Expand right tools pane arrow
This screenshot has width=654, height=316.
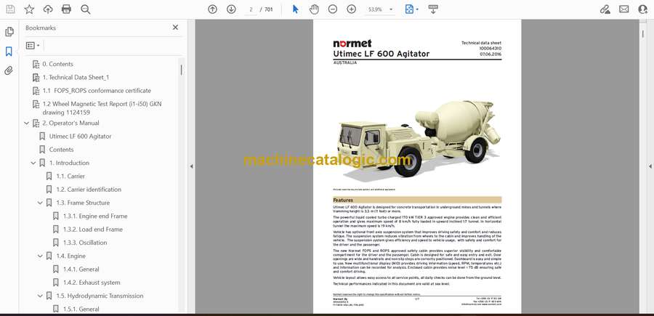[650, 166]
